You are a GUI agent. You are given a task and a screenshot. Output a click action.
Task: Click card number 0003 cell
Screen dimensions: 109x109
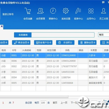coord(14,72)
